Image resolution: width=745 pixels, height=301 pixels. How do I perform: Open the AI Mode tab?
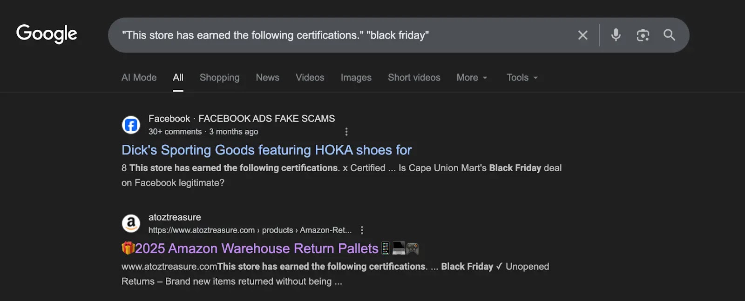click(x=138, y=77)
